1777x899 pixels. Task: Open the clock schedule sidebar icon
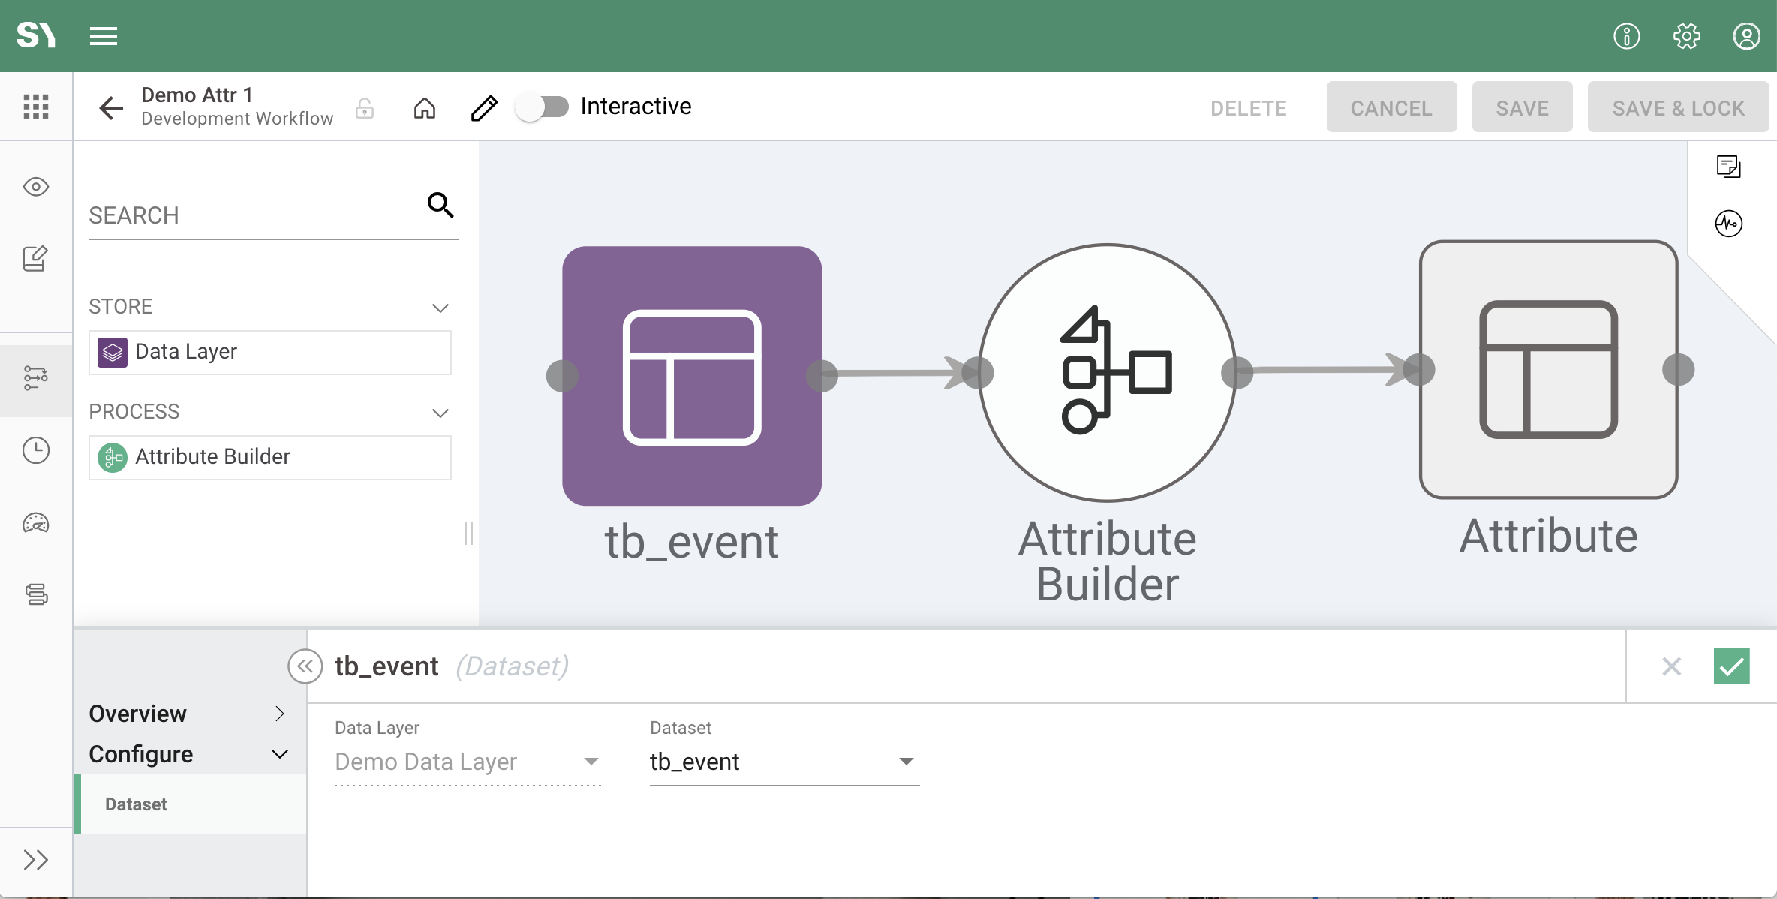coord(36,450)
